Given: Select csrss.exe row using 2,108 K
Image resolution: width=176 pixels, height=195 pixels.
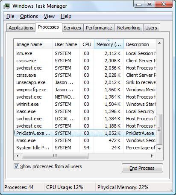Looking at the screenshot, I should coord(85,61).
